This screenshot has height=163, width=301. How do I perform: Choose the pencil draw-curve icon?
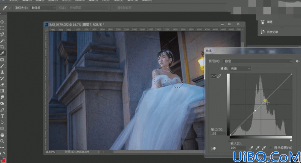point(219,76)
